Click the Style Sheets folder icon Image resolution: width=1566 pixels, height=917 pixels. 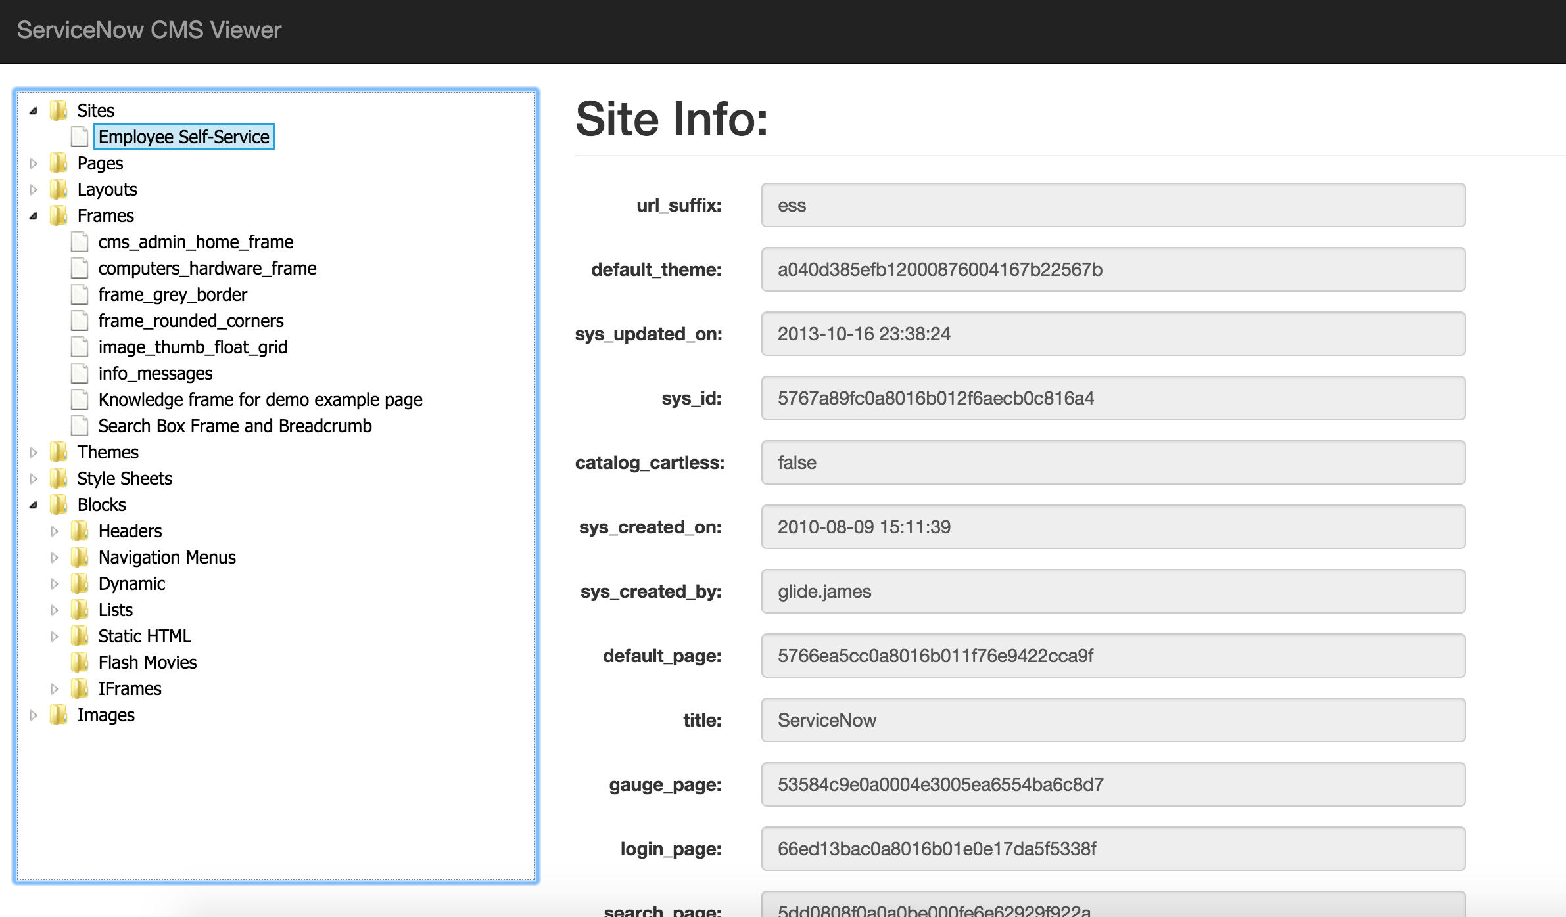tap(59, 478)
